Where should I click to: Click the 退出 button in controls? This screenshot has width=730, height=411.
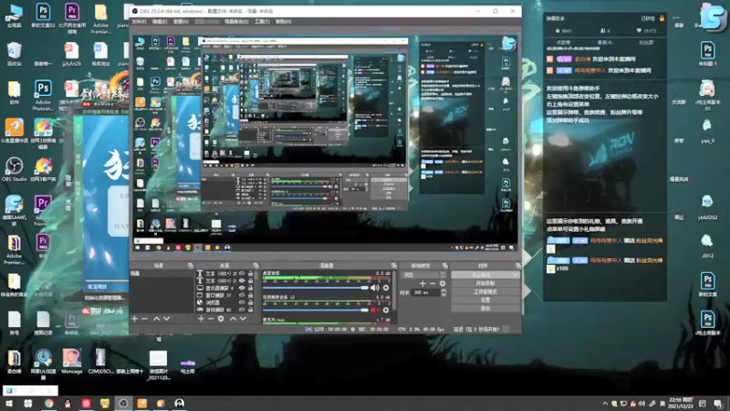[485, 308]
